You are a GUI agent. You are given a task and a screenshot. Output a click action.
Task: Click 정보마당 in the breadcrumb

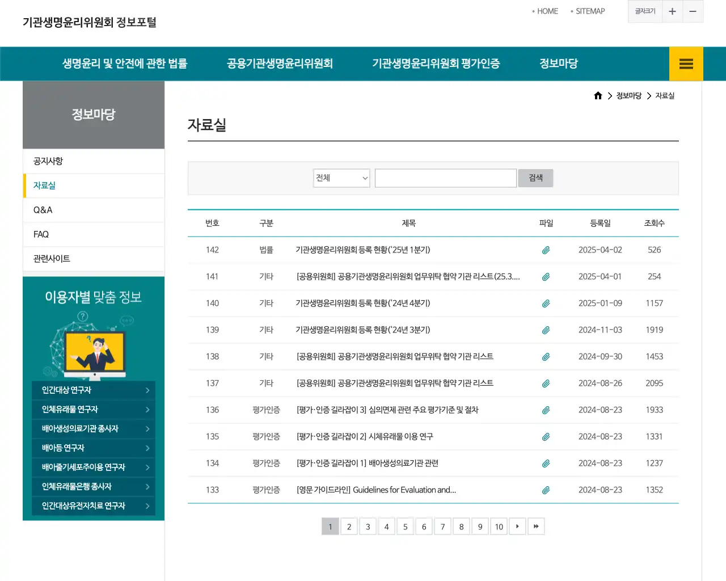coord(629,96)
